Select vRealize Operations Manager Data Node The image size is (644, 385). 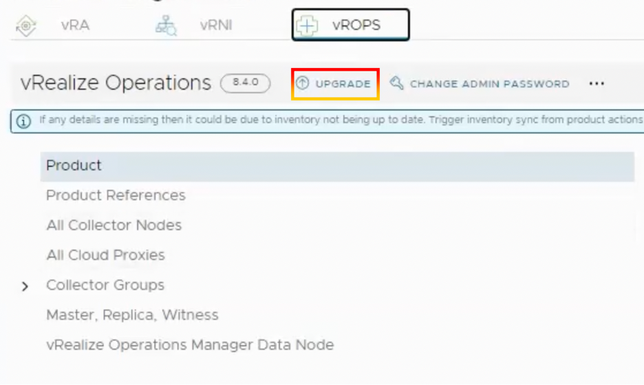tap(190, 345)
